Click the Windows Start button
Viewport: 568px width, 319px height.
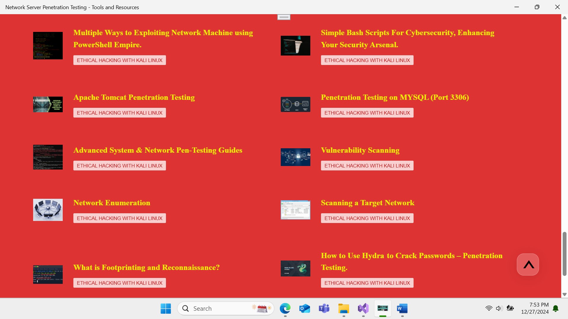(166, 308)
